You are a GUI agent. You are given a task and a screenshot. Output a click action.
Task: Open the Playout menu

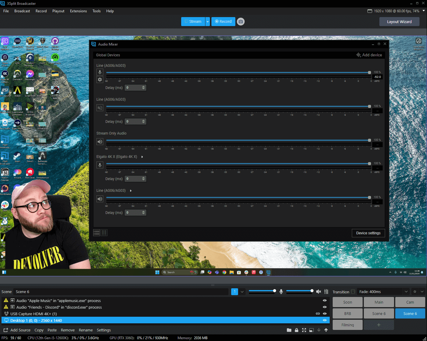(58, 11)
